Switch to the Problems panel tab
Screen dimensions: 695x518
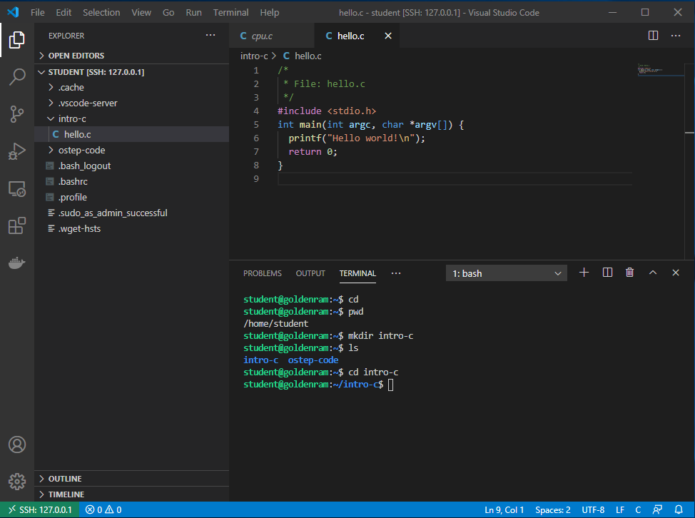point(263,273)
